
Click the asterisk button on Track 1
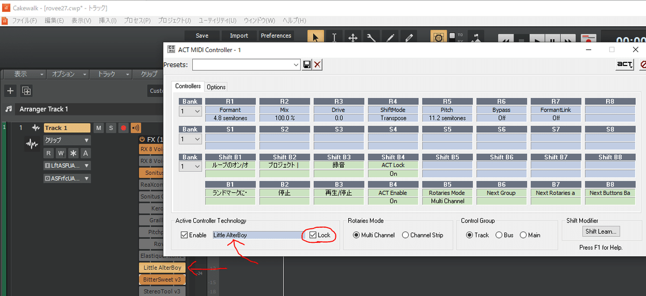[x=74, y=153]
